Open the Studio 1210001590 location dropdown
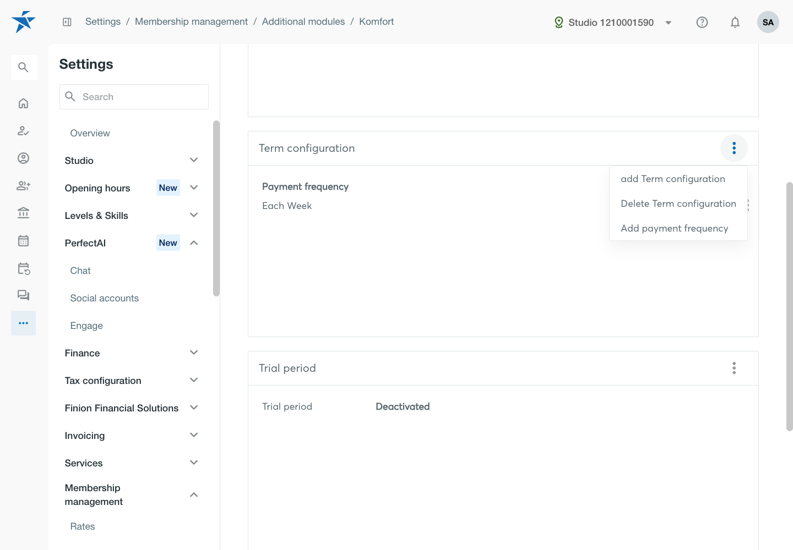Viewport: 793px width, 550px height. pos(613,23)
